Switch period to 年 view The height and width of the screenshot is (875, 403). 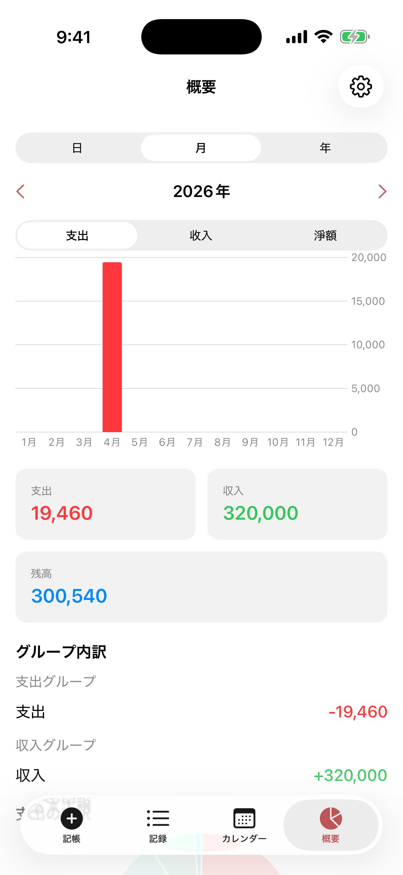tap(325, 148)
